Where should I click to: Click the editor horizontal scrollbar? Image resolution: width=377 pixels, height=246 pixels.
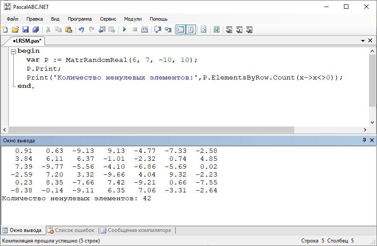[150, 130]
